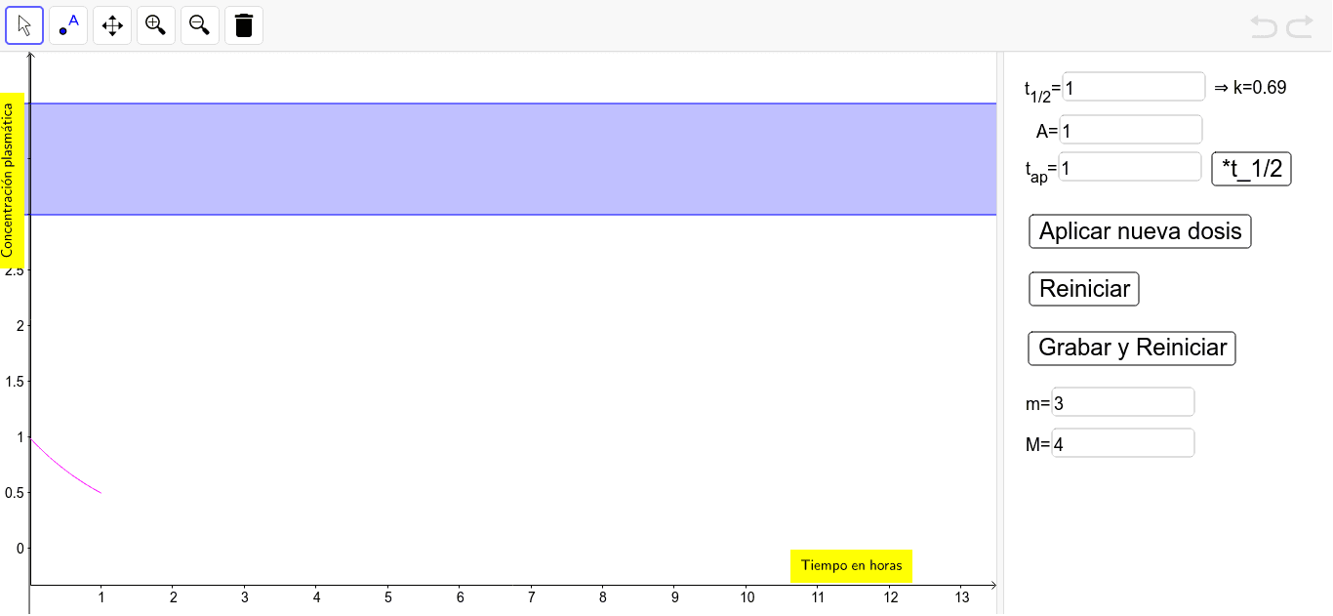The height and width of the screenshot is (616, 1333).
Task: Choose the Point tool
Action: point(68,25)
